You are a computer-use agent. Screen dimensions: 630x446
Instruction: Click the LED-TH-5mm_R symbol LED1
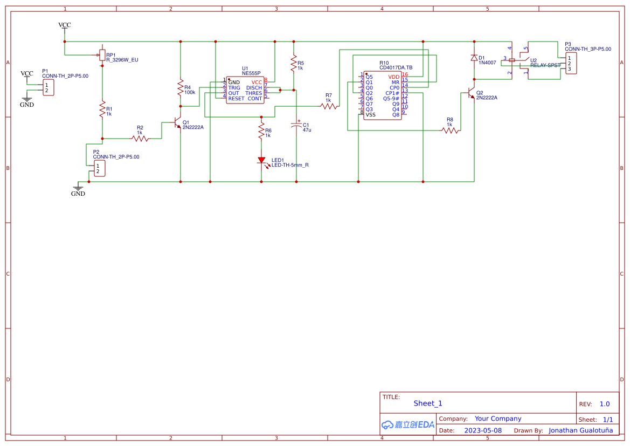point(262,160)
